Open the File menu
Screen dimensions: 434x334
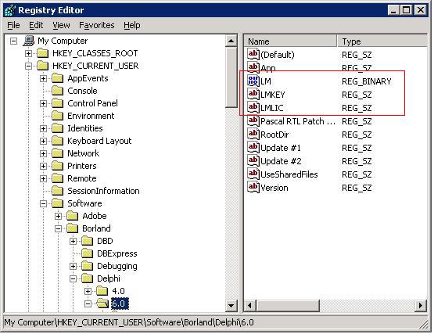tap(13, 26)
